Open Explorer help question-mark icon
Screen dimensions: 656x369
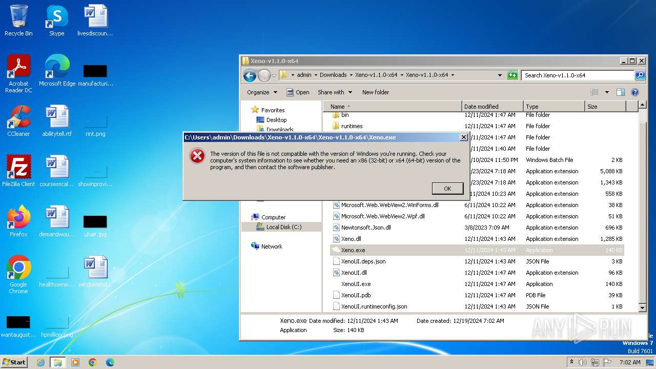[x=635, y=92]
